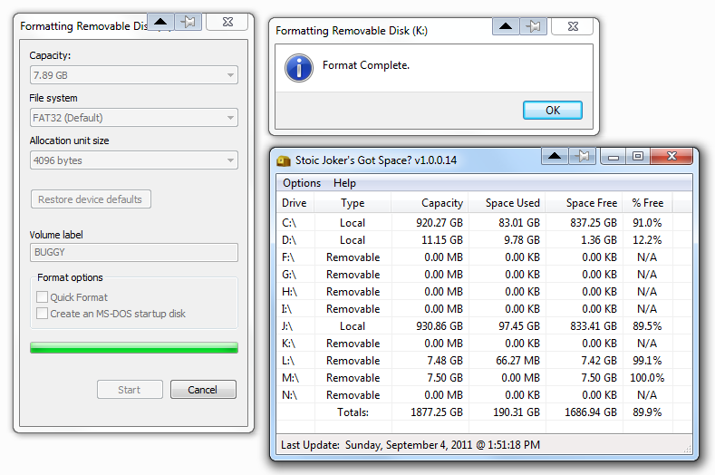Toggle the Quick Format checkbox
The image size is (715, 475).
[x=42, y=297]
